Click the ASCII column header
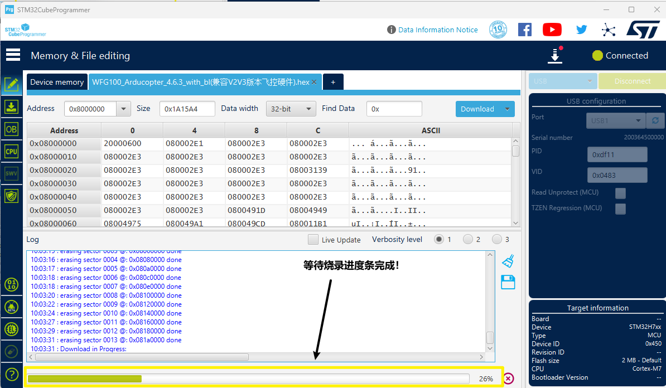 point(431,130)
